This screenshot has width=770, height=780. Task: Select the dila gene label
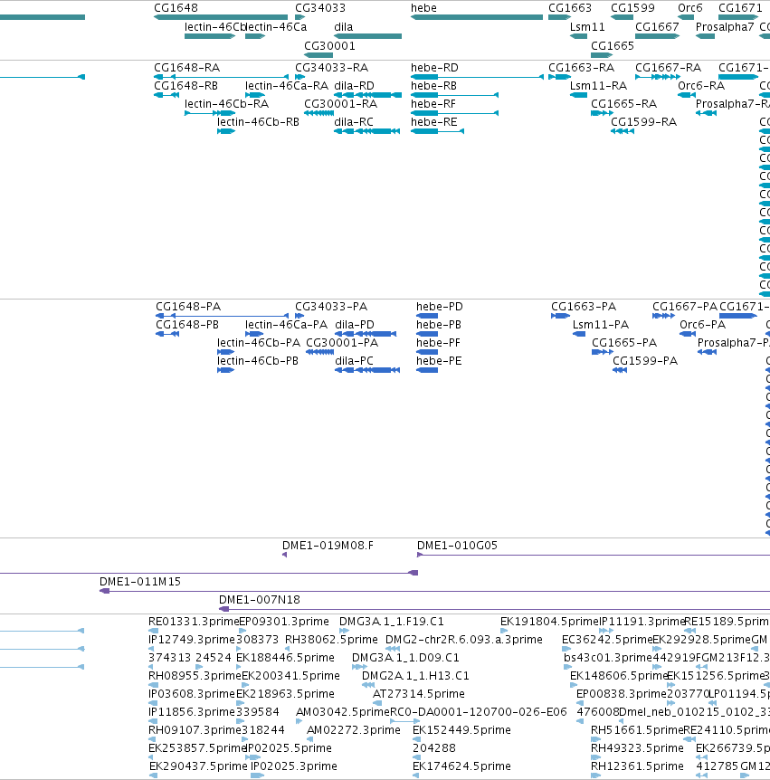coord(343,27)
